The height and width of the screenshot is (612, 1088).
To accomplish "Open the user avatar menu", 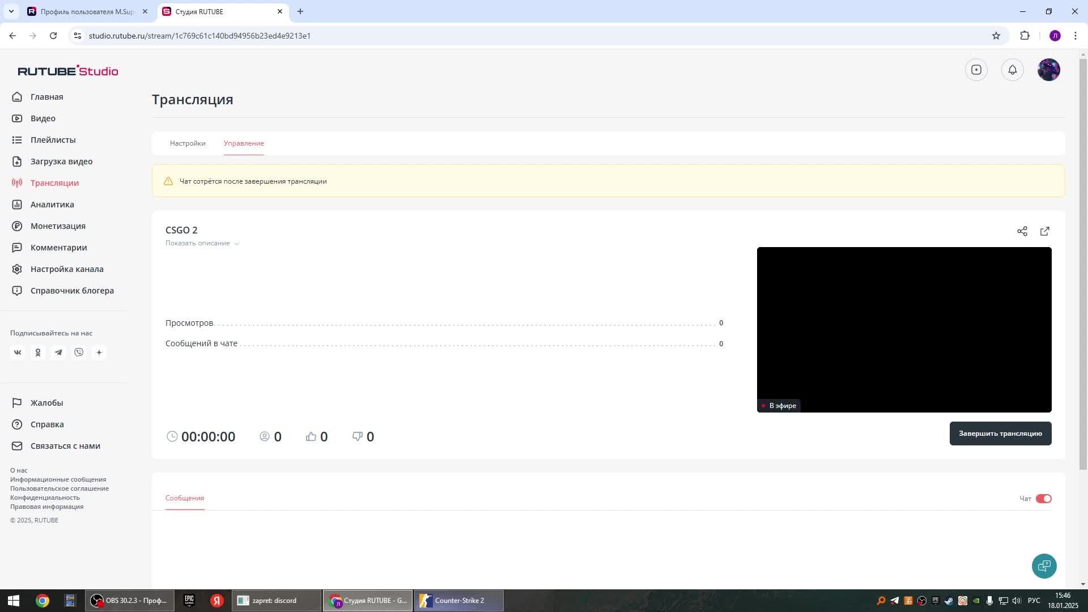I will 1048,70.
